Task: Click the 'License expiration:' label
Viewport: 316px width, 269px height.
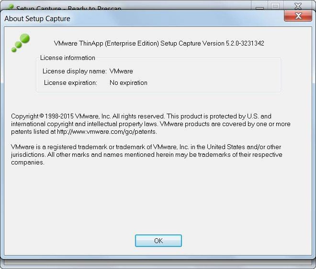Action: click(x=70, y=83)
